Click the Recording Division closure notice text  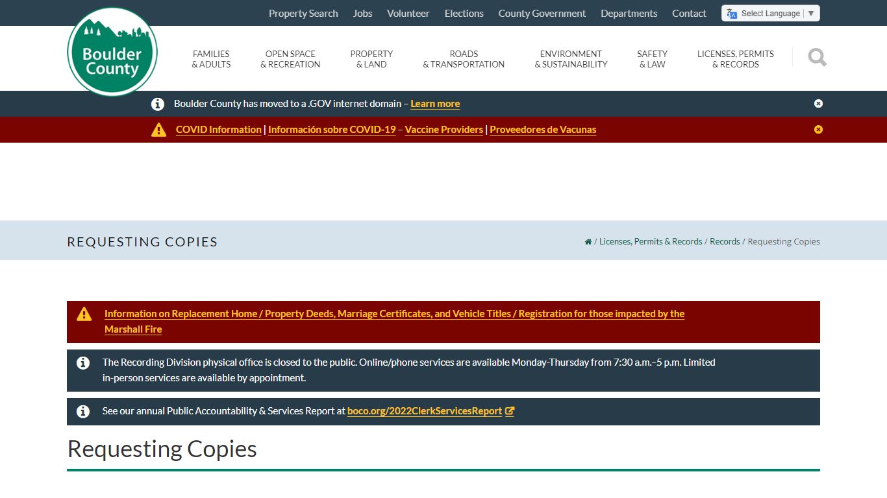pyautogui.click(x=408, y=370)
